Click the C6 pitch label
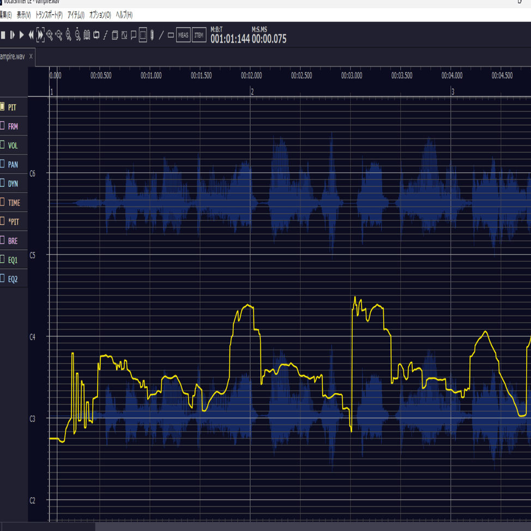This screenshot has height=531, width=531. pyautogui.click(x=33, y=173)
